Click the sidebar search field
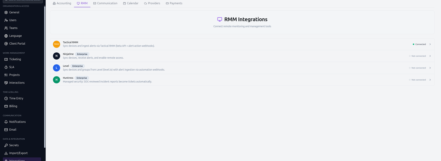The image size is (441, 161). click(22, 1)
